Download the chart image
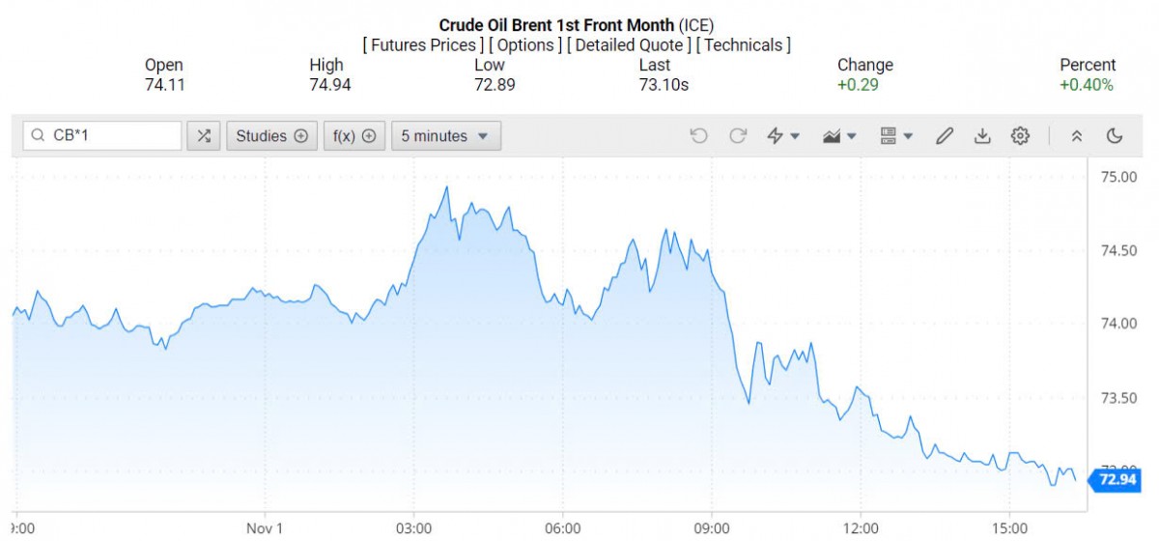The image size is (1159, 541). tap(982, 136)
